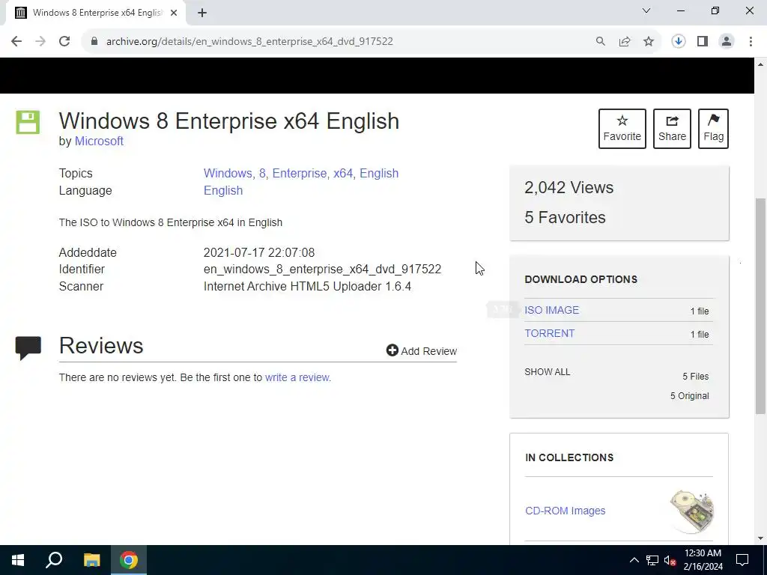Image resolution: width=767 pixels, height=575 pixels.
Task: Toggle the Chrome side panel
Action: (x=703, y=42)
